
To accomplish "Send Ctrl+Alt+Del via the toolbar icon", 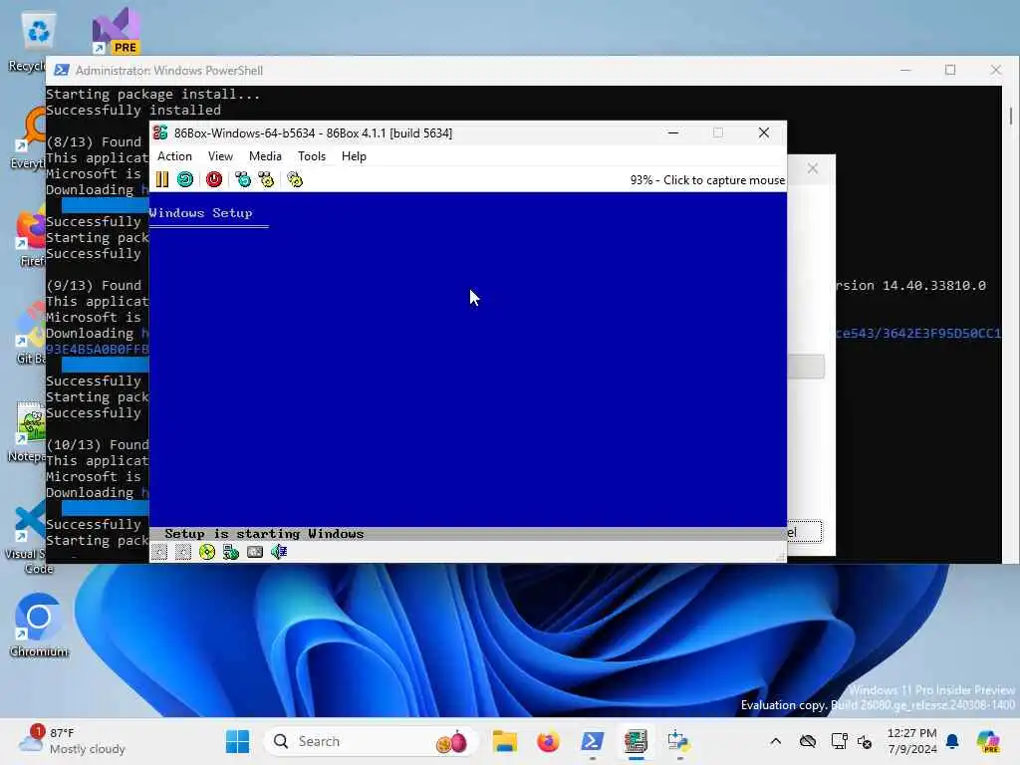I will (243, 179).
